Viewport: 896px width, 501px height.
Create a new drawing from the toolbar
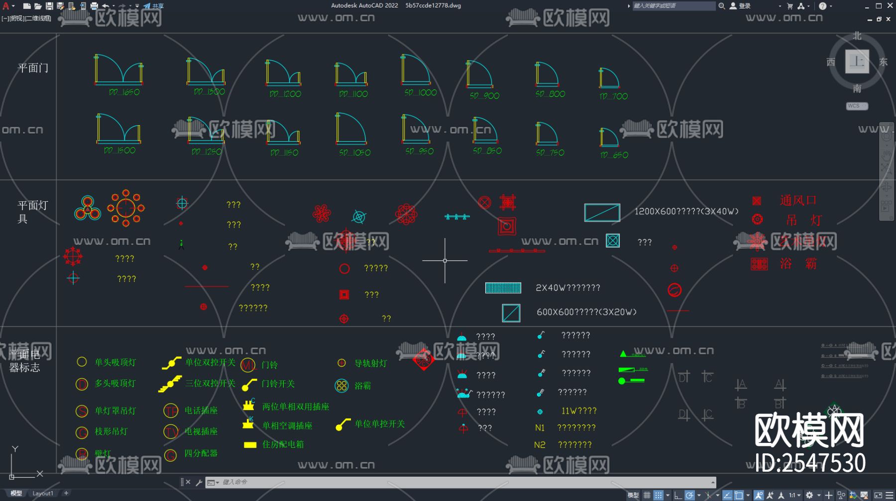[x=27, y=6]
